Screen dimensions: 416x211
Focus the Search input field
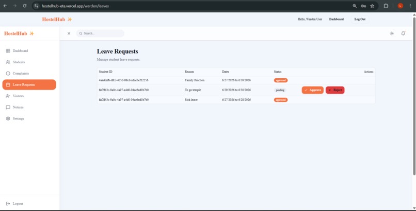pos(100,33)
